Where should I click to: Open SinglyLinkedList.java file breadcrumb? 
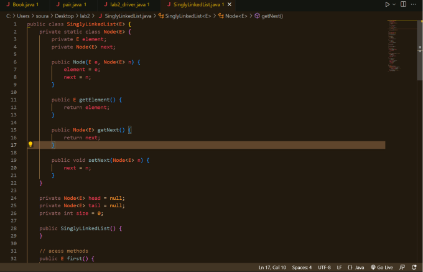pos(128,16)
